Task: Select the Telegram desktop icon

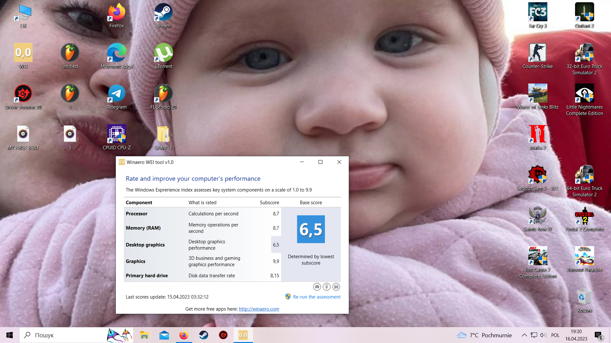Action: [x=116, y=93]
